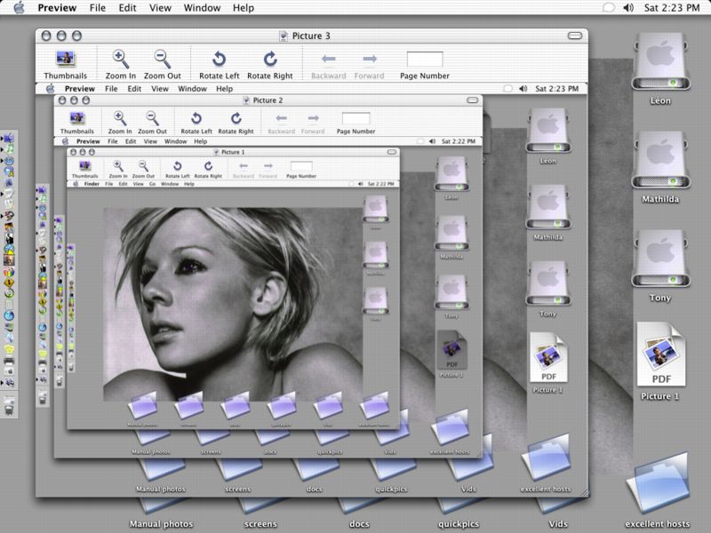Click the volume icon beside Sat 2:23 PM at screen top

click(628, 8)
